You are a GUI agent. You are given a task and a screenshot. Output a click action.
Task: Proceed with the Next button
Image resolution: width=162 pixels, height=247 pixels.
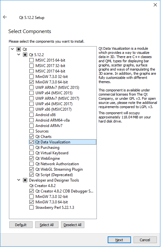(119, 240)
